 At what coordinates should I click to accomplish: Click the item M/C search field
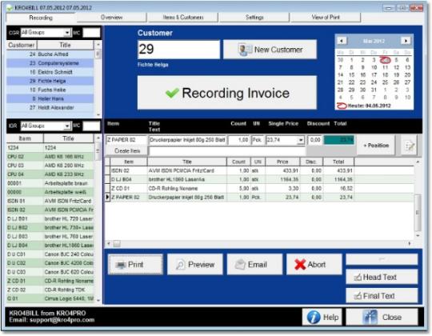pyautogui.click(x=92, y=126)
